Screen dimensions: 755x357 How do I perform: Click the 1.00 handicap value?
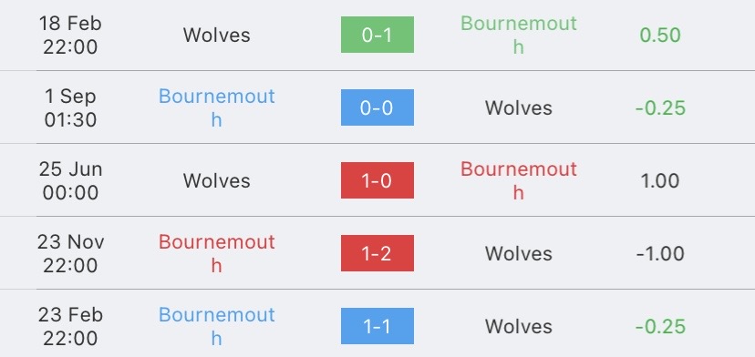[660, 181]
